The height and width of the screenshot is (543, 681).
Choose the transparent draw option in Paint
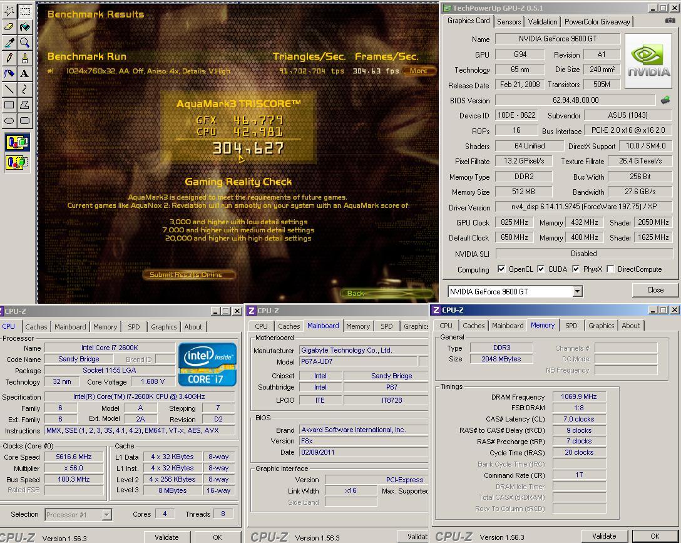[x=18, y=162]
